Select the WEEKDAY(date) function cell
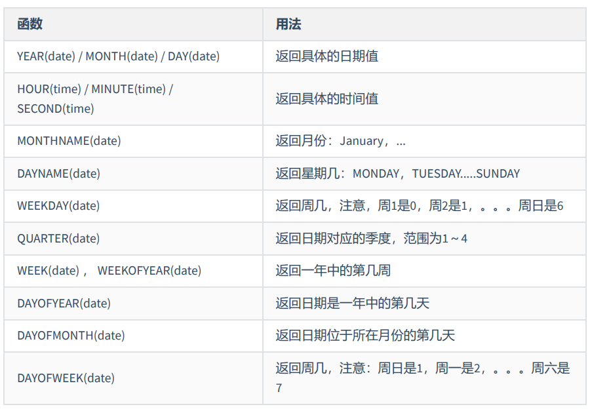 click(58, 206)
